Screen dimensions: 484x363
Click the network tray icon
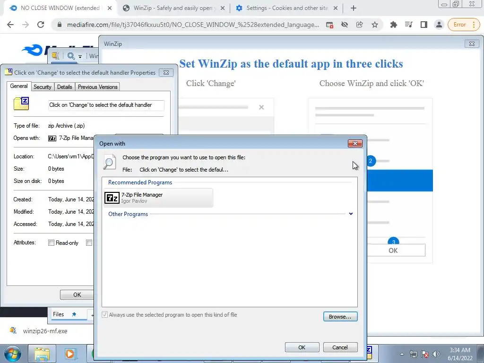414,354
